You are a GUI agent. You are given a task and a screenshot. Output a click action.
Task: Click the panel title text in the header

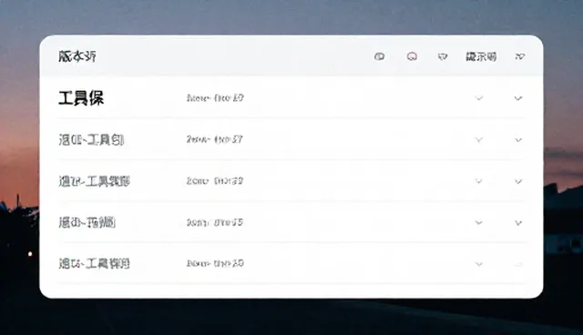coord(77,56)
